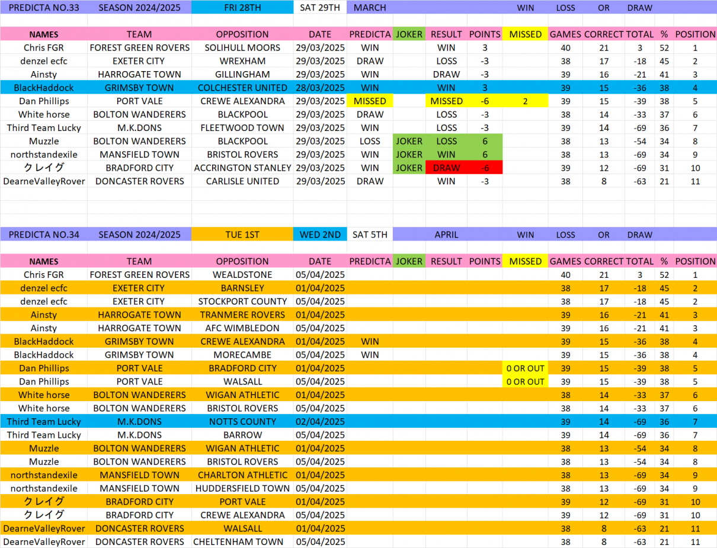The width and height of the screenshot is (717, 548).
Task: Click the CHELTENHAM TOWN cell
Action: coord(242,541)
